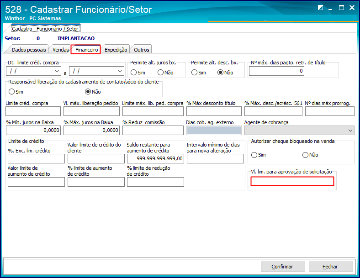Click the Vl. máx. liberação pedido field
Image resolution: width=360 pixels, height=278 pixels.
pyautogui.click(x=92, y=111)
